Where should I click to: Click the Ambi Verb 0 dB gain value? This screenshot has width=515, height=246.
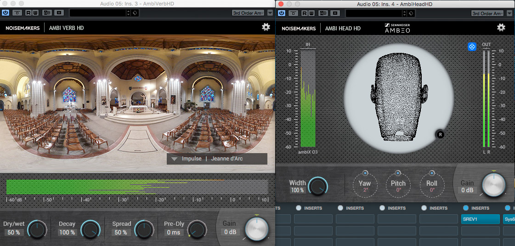(x=230, y=232)
